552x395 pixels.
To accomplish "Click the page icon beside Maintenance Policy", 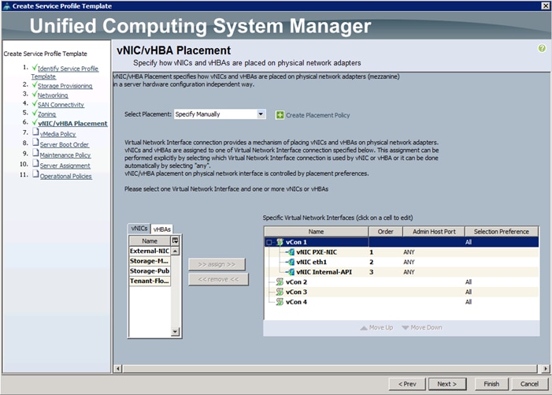I will pyautogui.click(x=35, y=153).
